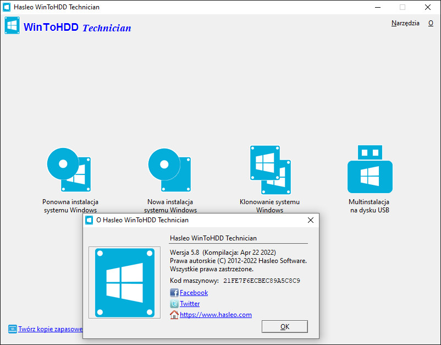Click the app icon in main title bar

7,7
